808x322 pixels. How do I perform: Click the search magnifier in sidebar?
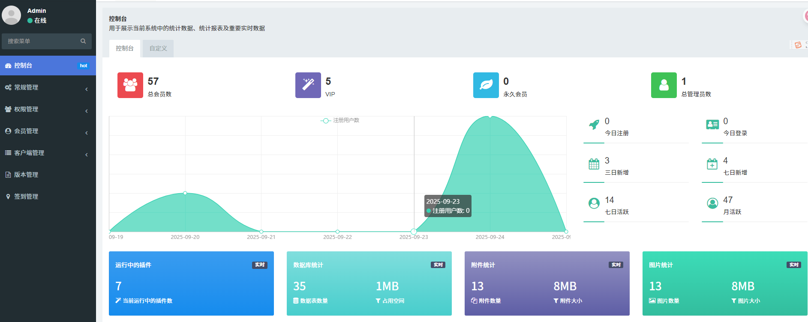(83, 41)
